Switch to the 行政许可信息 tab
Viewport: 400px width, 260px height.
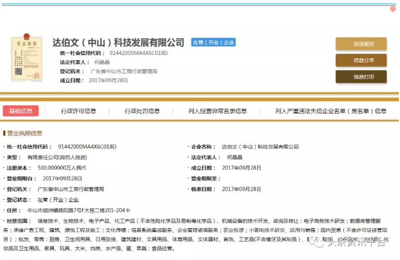pos(79,111)
